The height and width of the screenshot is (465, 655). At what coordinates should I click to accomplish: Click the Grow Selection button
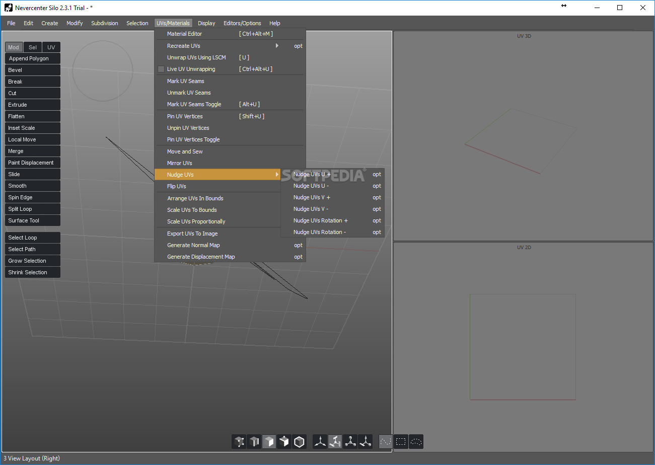click(33, 261)
